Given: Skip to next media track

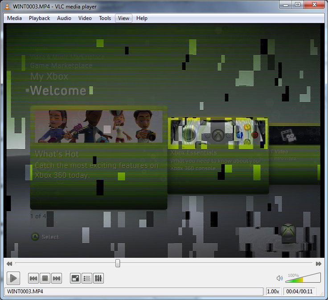Looking at the screenshot, I should pos(57,278).
